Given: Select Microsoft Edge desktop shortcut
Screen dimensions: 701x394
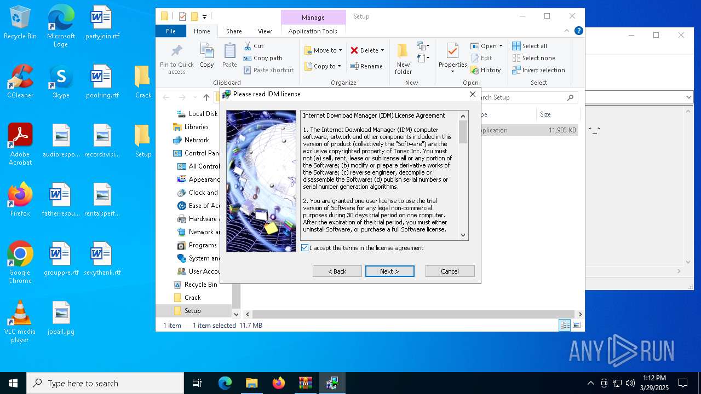Looking at the screenshot, I should point(61,26).
